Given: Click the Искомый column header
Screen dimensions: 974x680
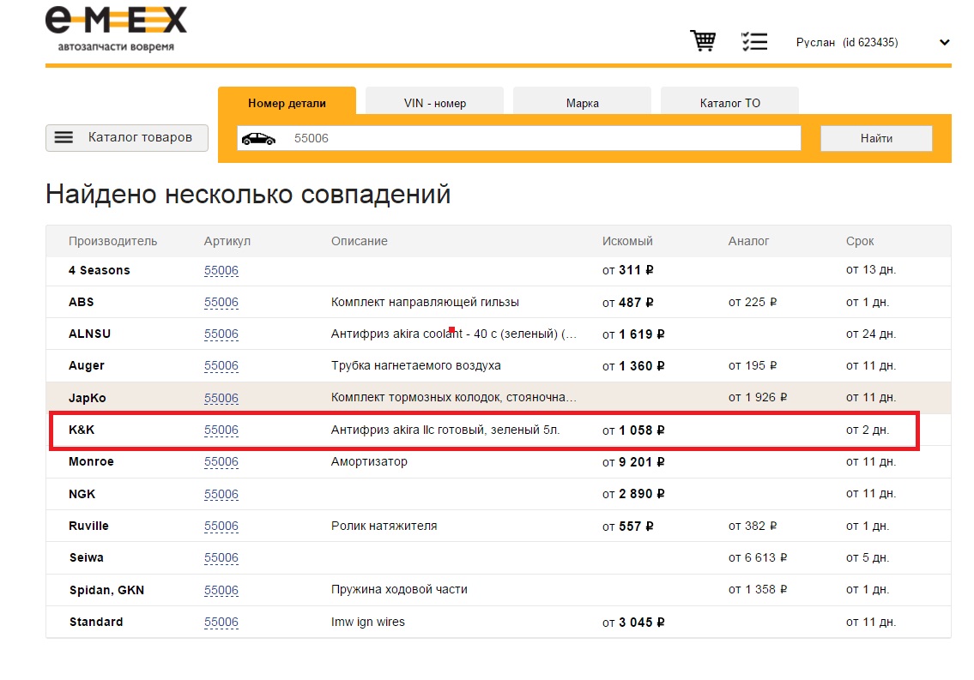Looking at the screenshot, I should 627,241.
